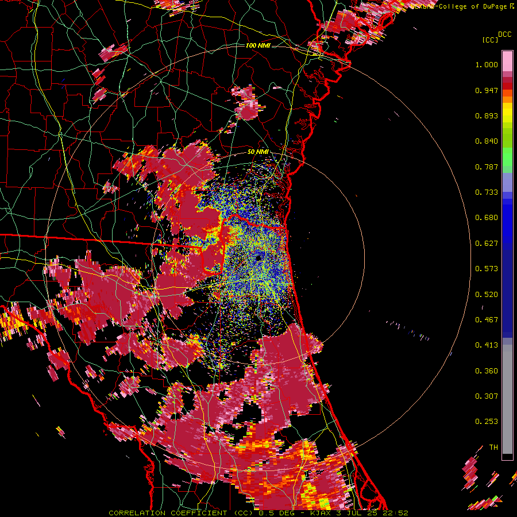The width and height of the screenshot is (517, 517).
Task: Click the gray low-value segment of color bar
Action: pyautogui.click(x=507, y=399)
